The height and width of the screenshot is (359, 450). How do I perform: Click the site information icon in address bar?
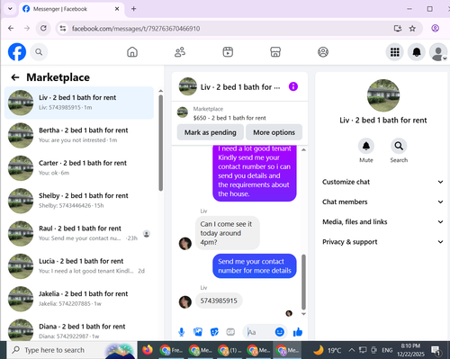[63, 29]
